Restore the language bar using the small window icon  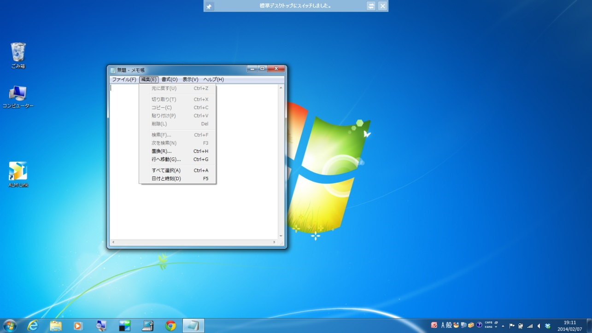pyautogui.click(x=496, y=322)
